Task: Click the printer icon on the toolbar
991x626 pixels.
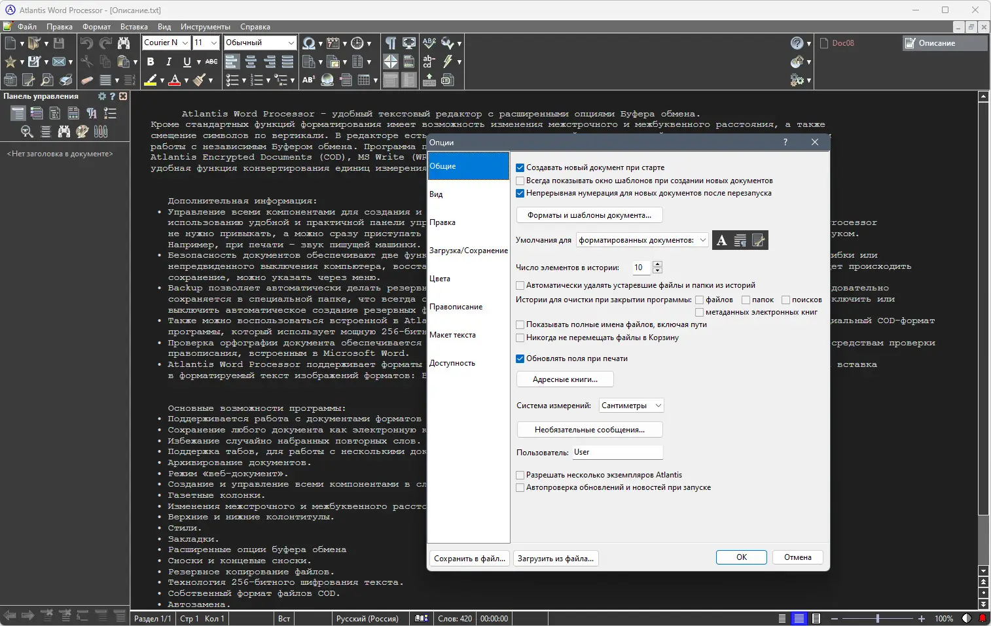Action: (67, 78)
